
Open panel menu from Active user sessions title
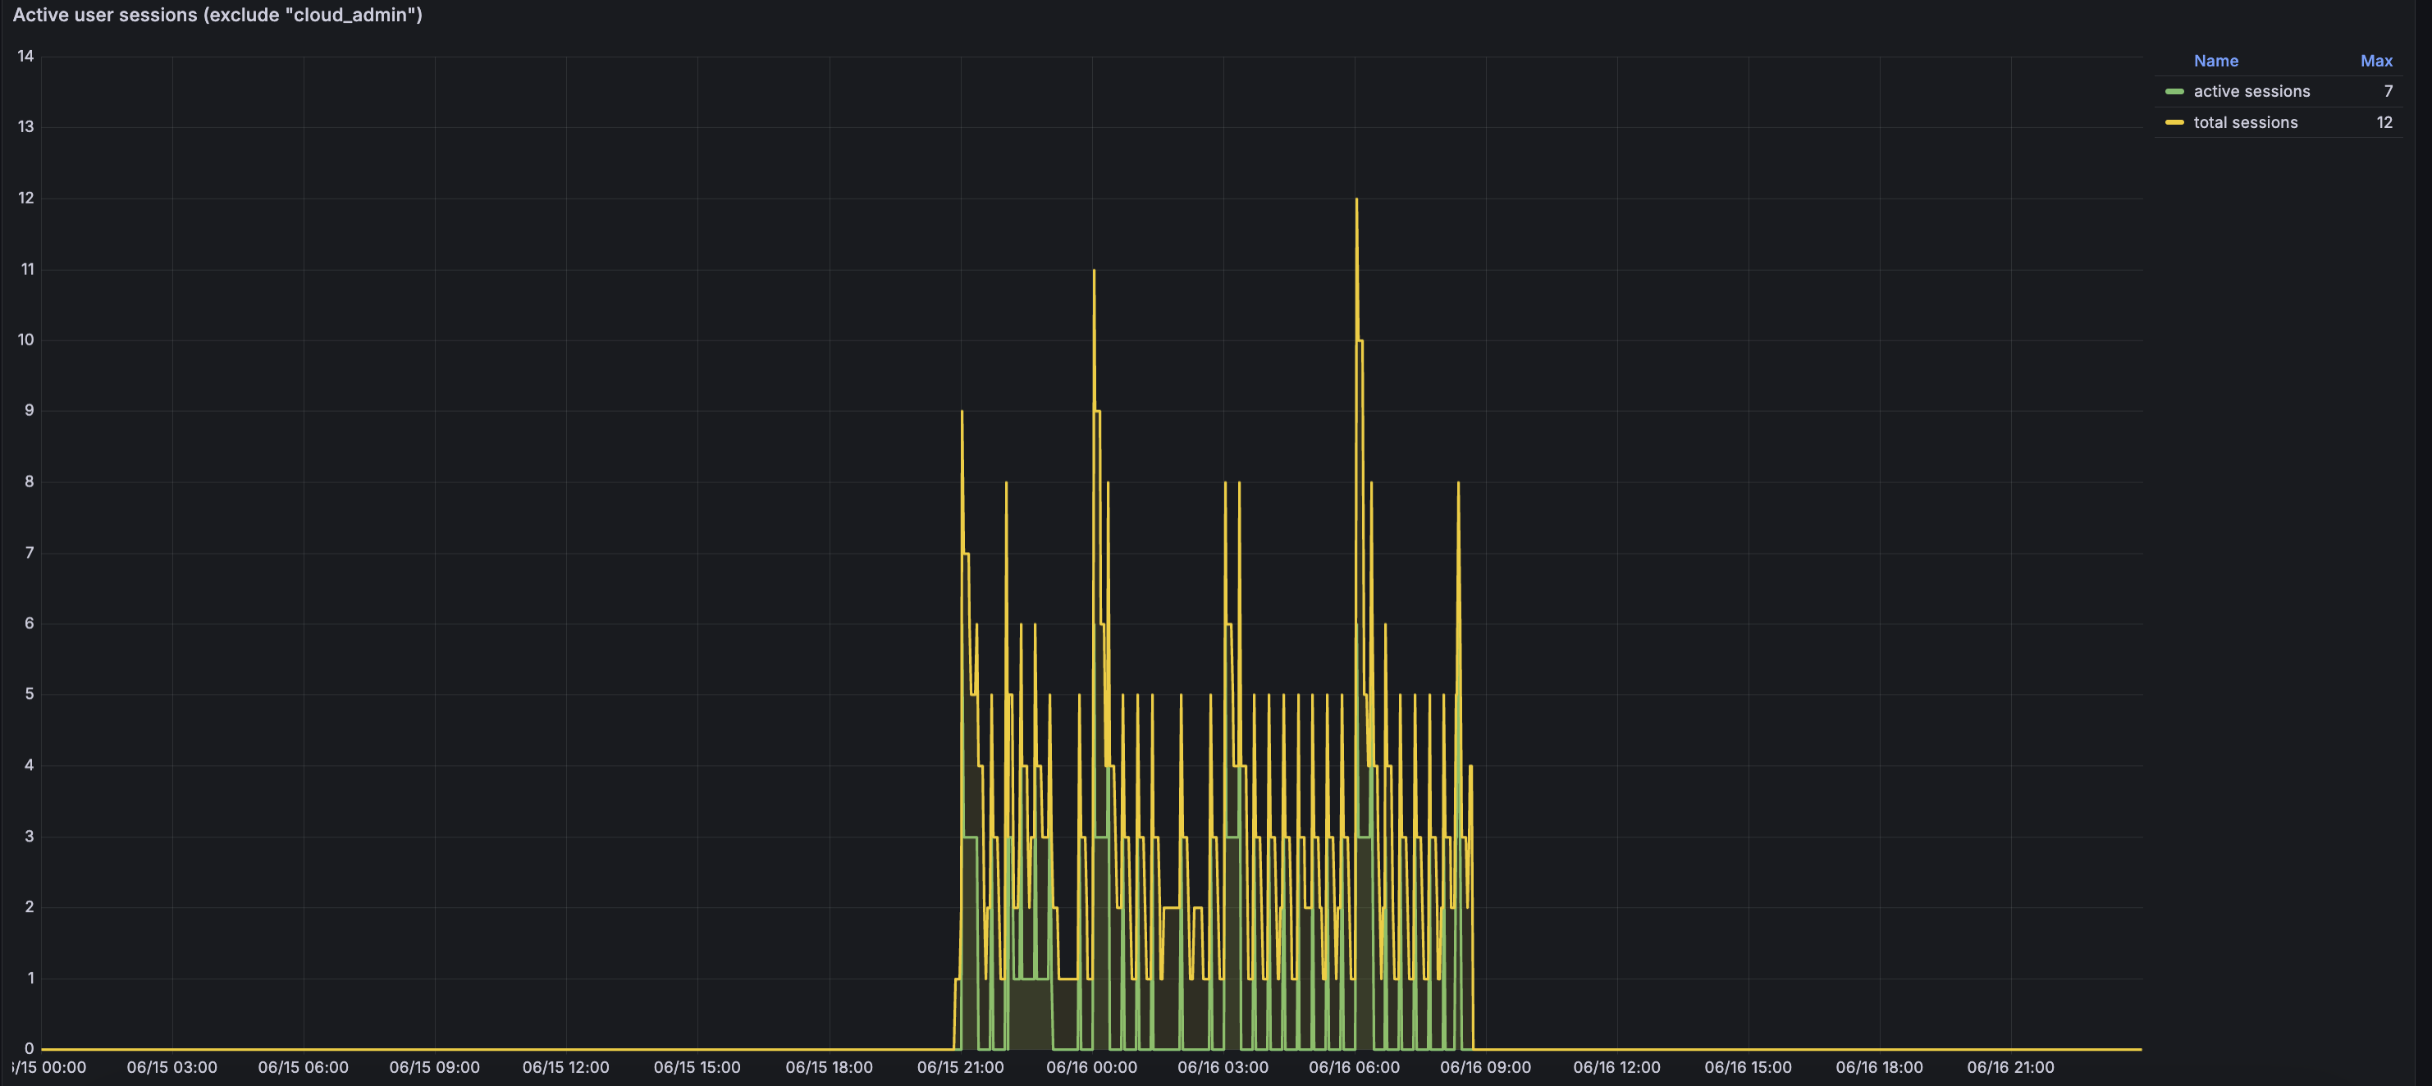coord(217,15)
